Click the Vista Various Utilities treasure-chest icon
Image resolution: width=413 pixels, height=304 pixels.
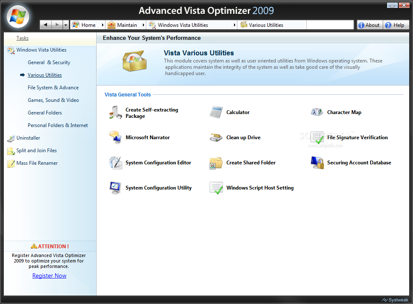134,61
